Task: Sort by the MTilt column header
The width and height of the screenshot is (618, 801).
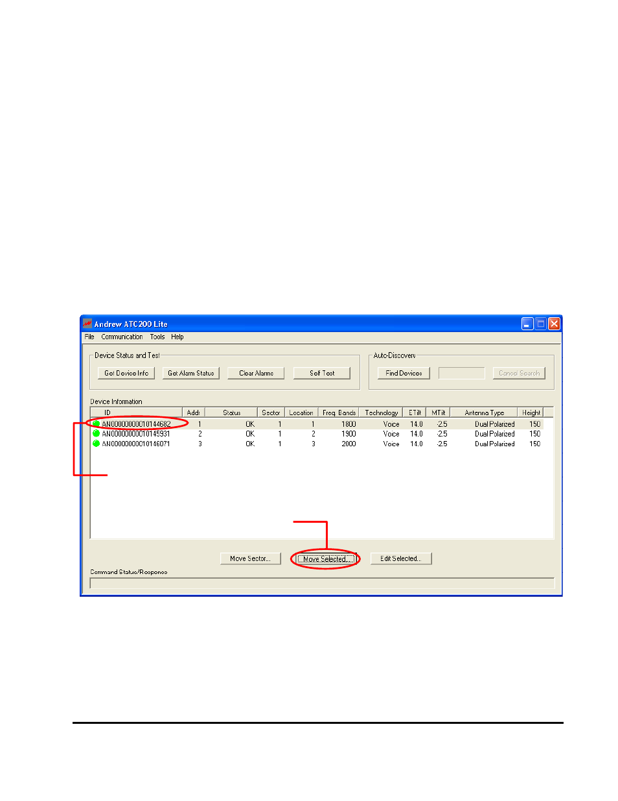Action: pyautogui.click(x=439, y=412)
